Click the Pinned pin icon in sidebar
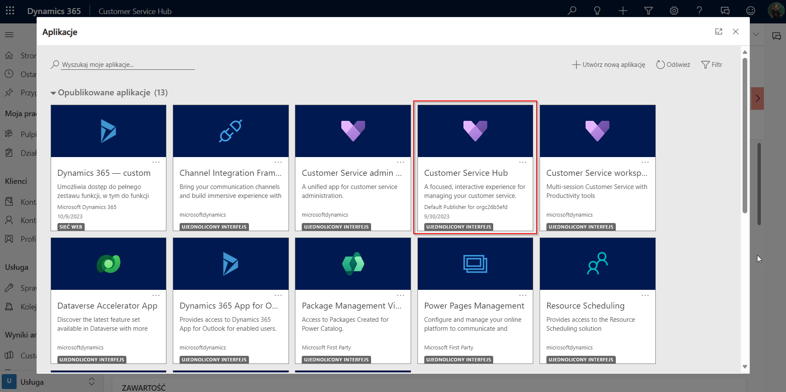Viewport: 786px width, 392px height. (x=9, y=92)
